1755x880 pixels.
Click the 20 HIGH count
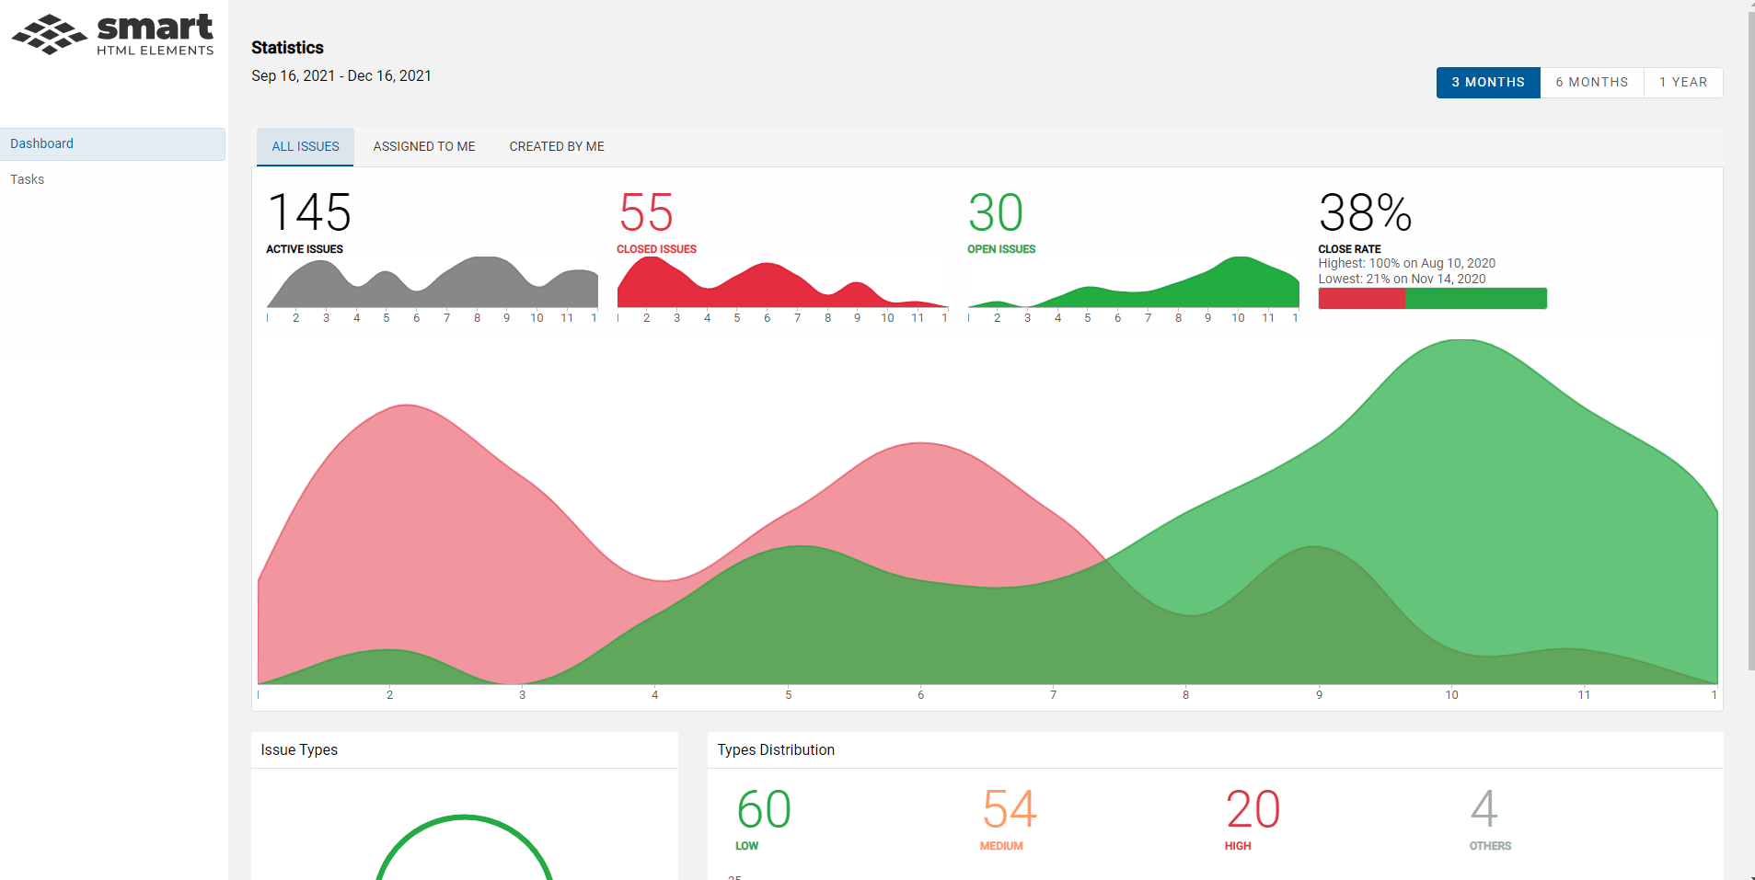tap(1253, 810)
